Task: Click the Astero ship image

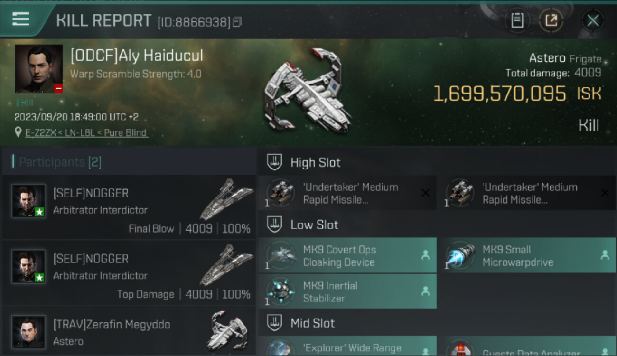Action: coord(308,91)
